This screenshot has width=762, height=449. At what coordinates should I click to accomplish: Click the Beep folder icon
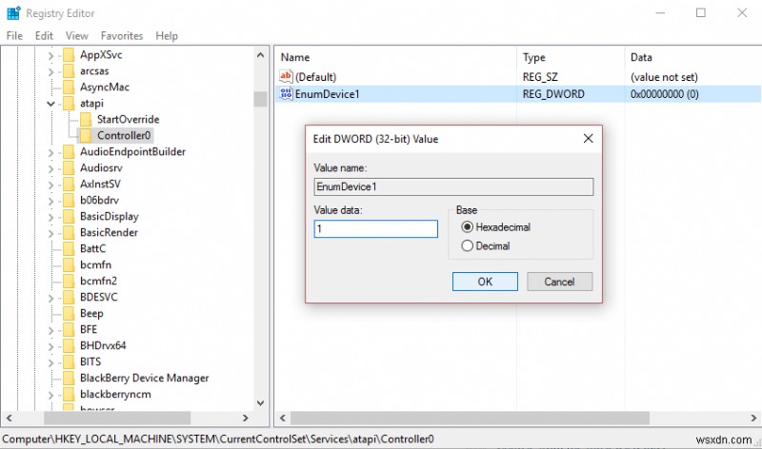point(69,313)
